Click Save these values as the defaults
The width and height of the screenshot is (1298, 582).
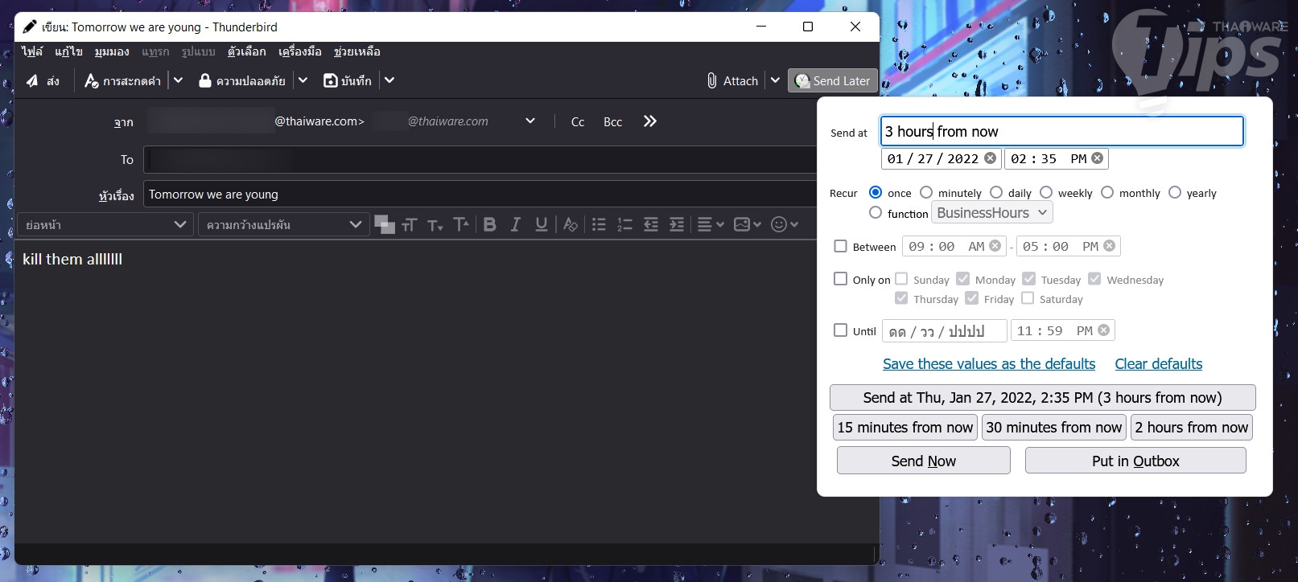pos(989,364)
